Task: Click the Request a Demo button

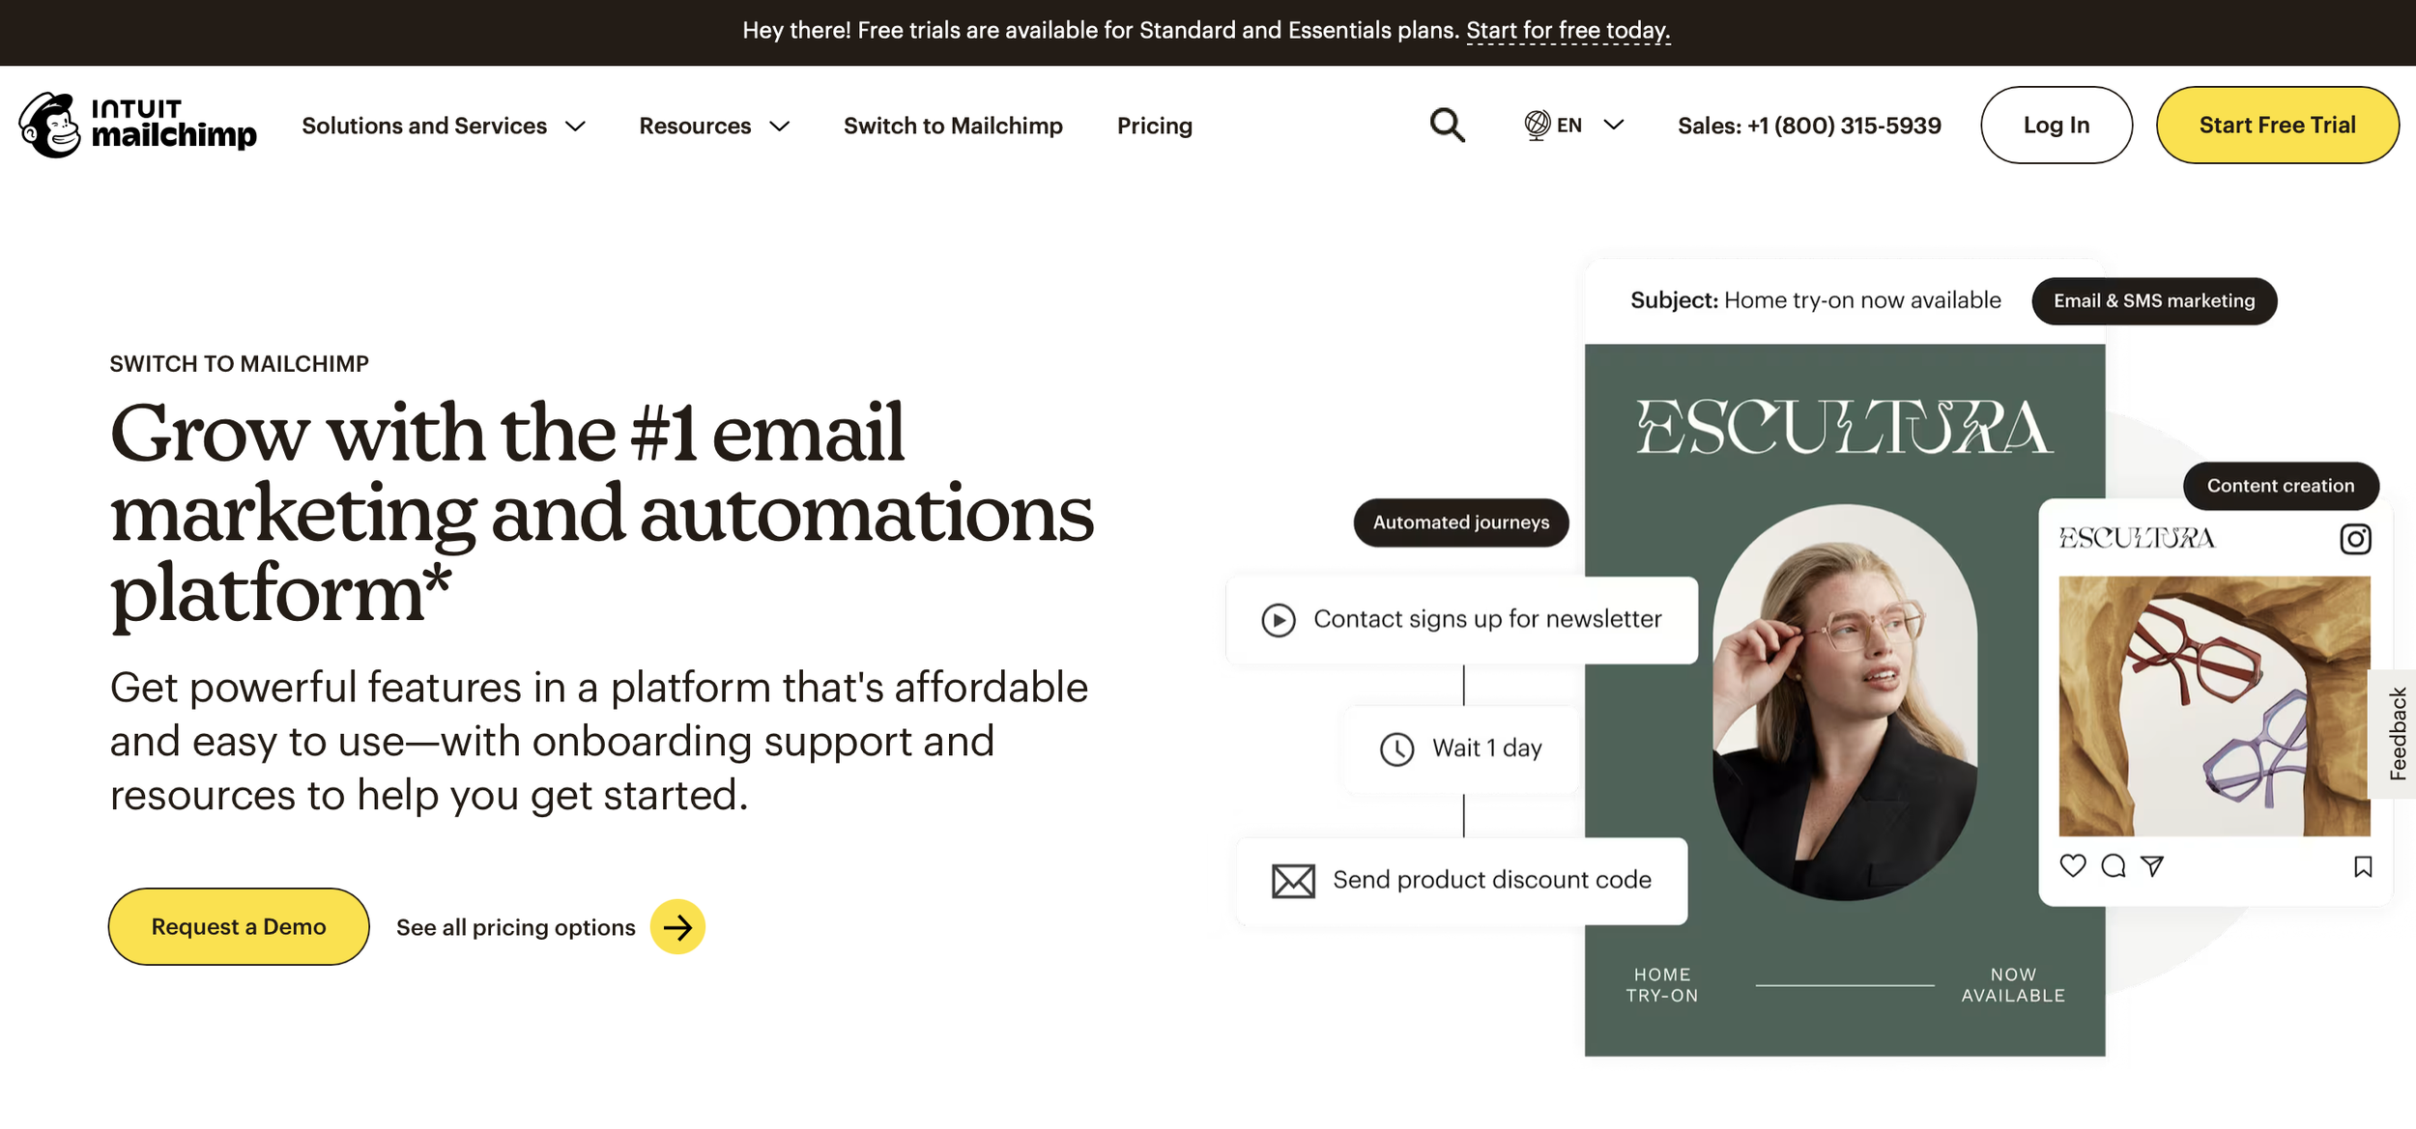Action: (x=238, y=925)
